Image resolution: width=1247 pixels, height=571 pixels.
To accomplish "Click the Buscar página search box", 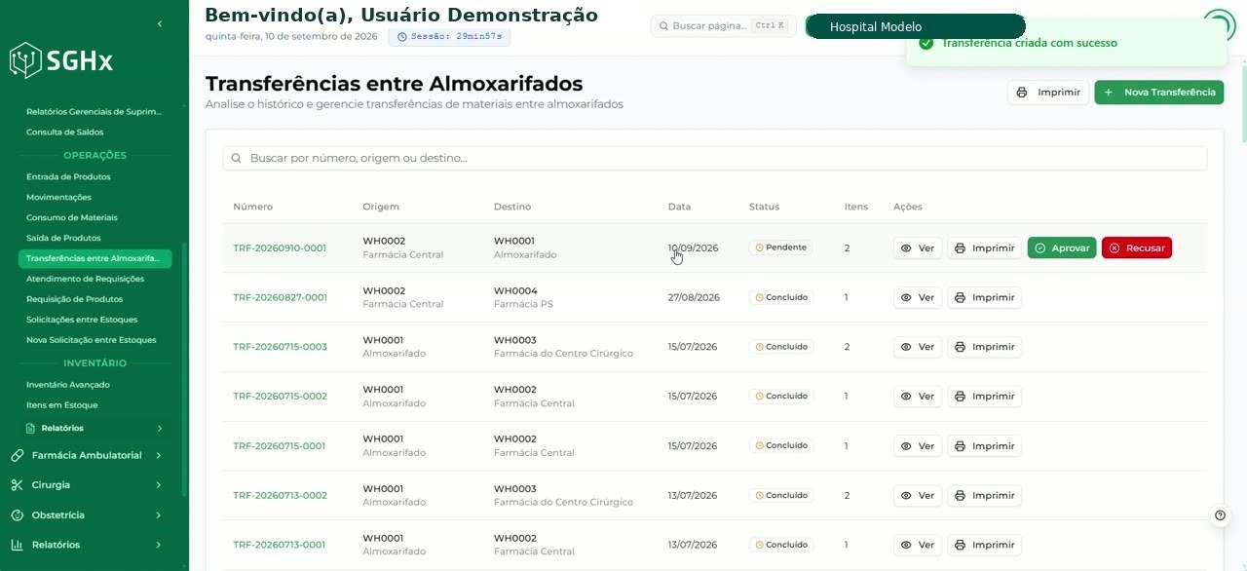I will (x=723, y=26).
